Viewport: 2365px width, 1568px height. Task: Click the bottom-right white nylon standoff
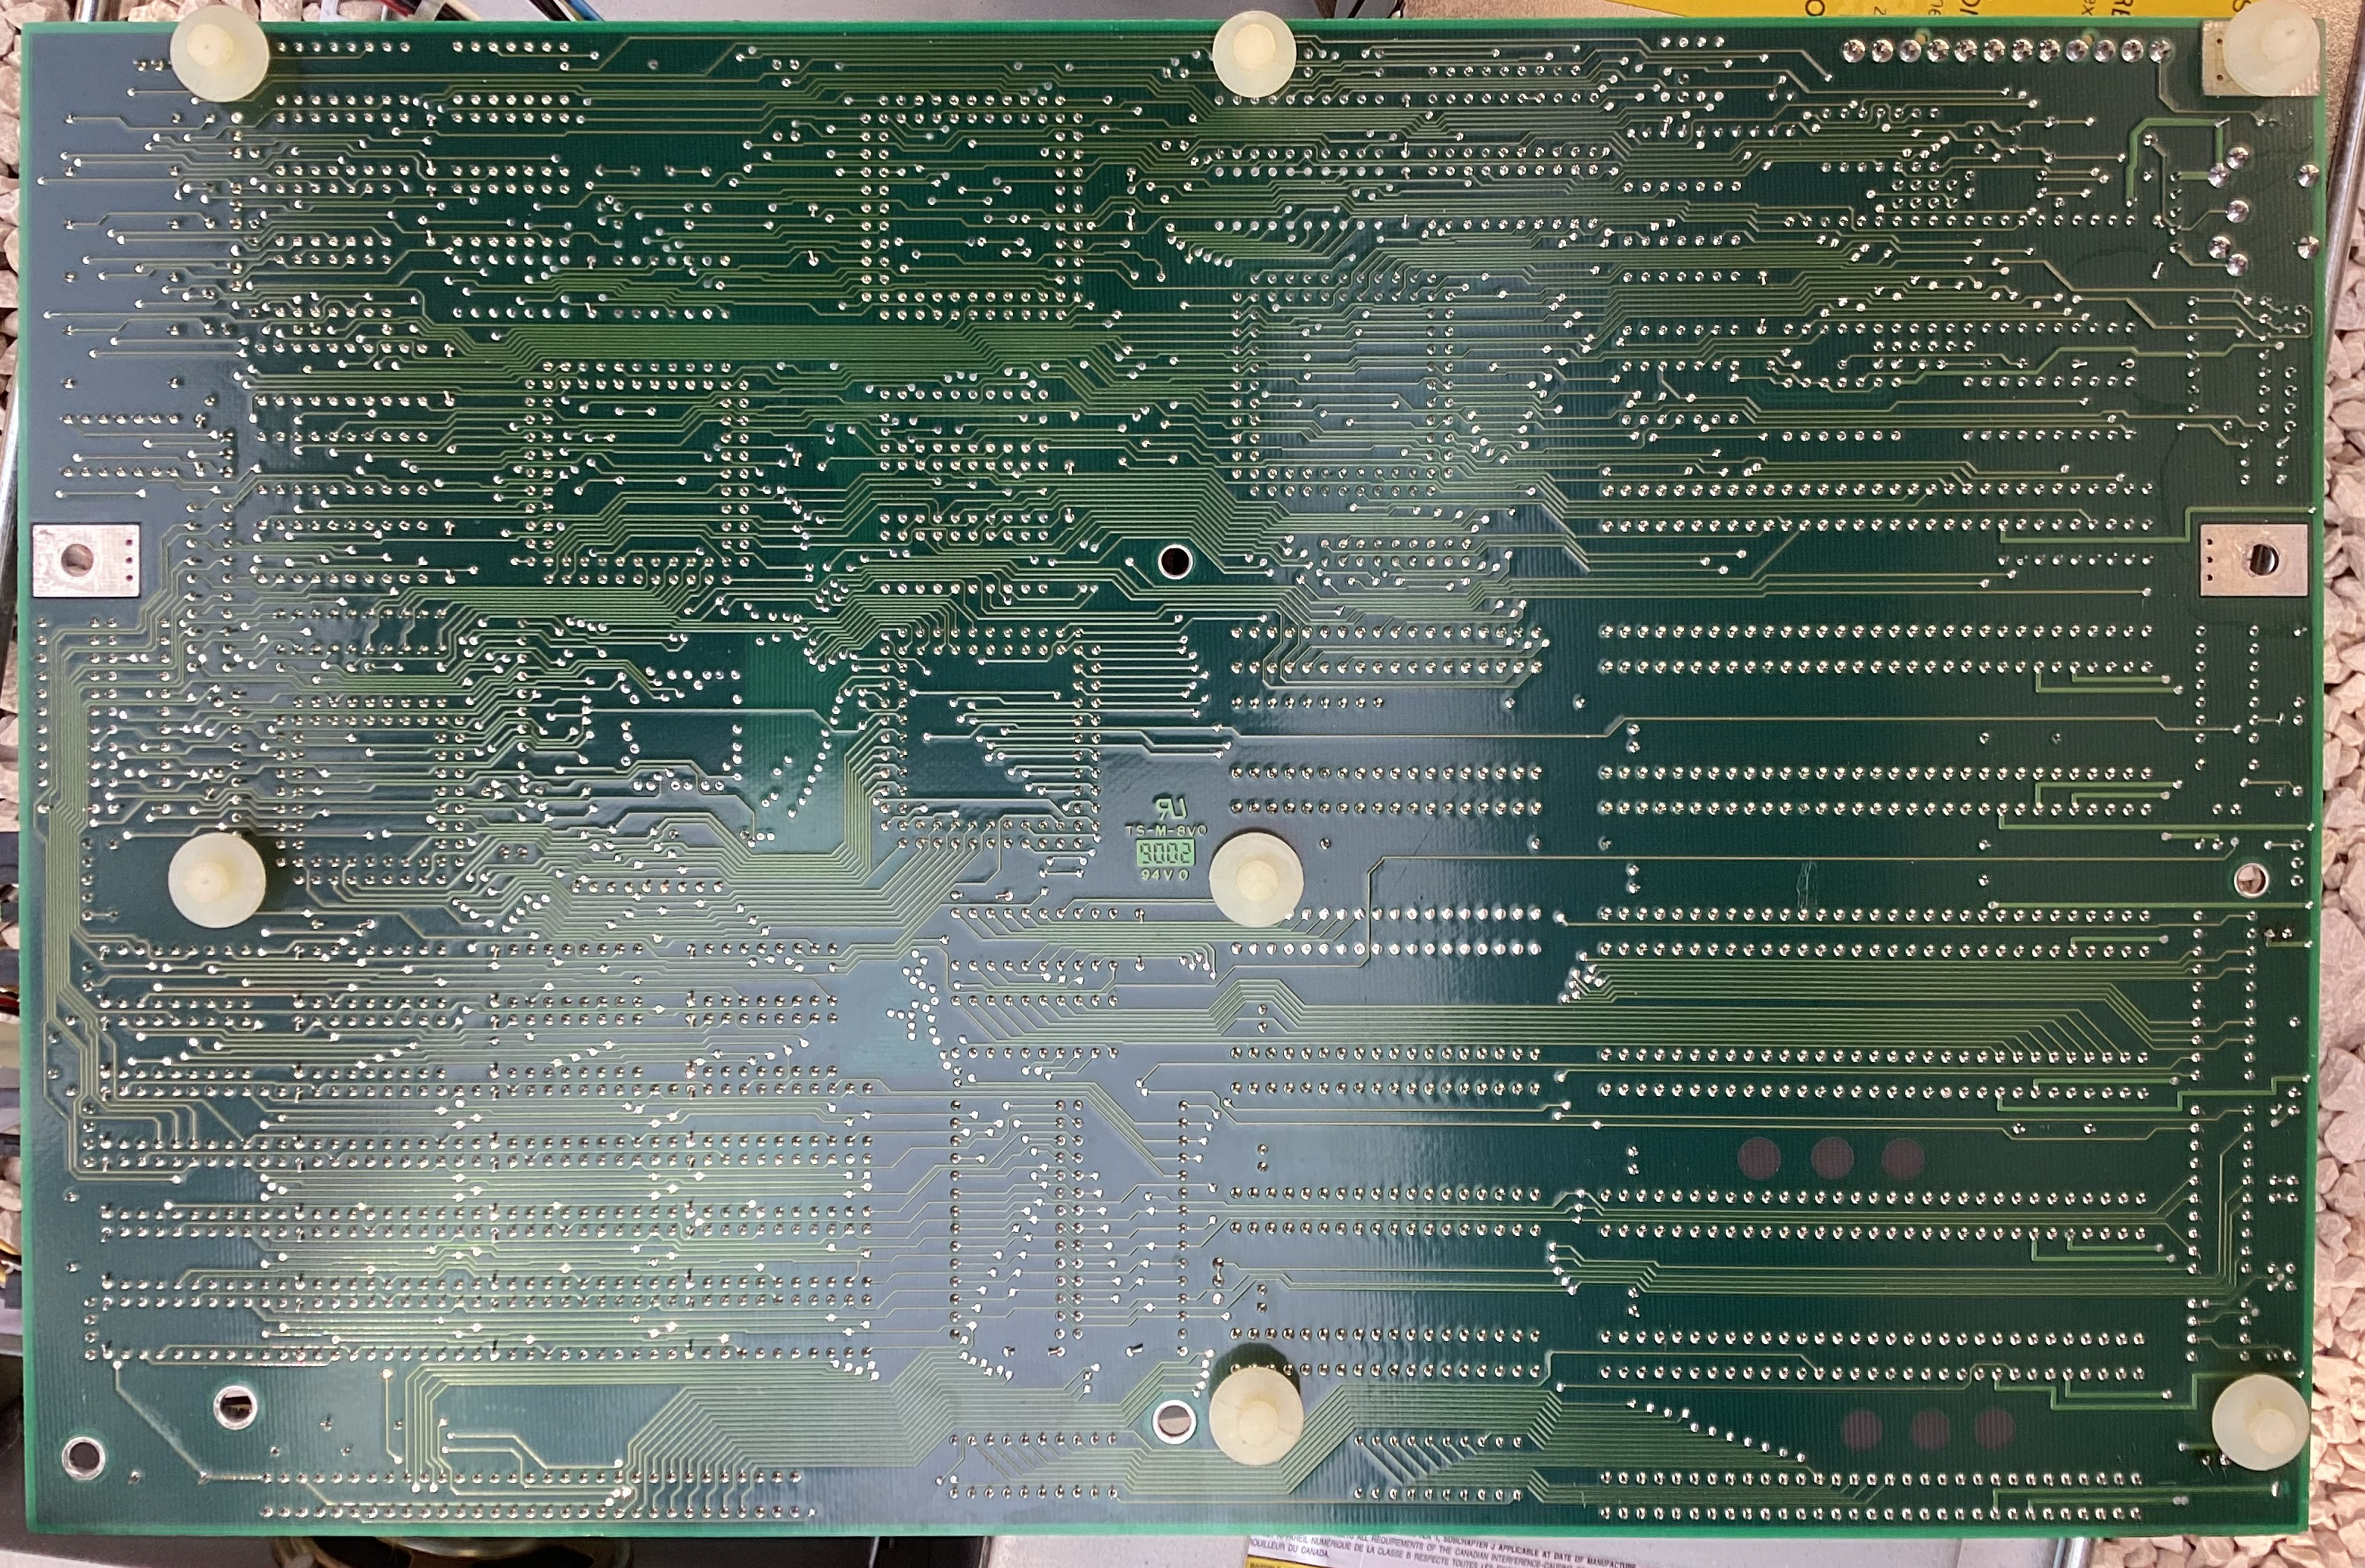(x=2260, y=1421)
